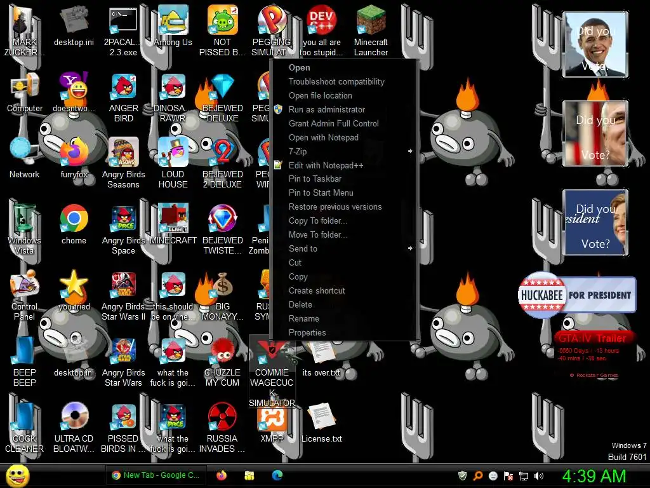Choose Open with Notepad
The width and height of the screenshot is (650, 488).
[344, 137]
